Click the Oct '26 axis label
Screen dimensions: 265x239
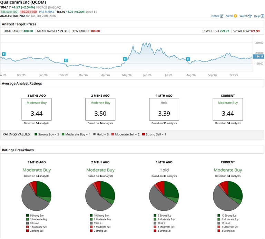click(x=234, y=75)
